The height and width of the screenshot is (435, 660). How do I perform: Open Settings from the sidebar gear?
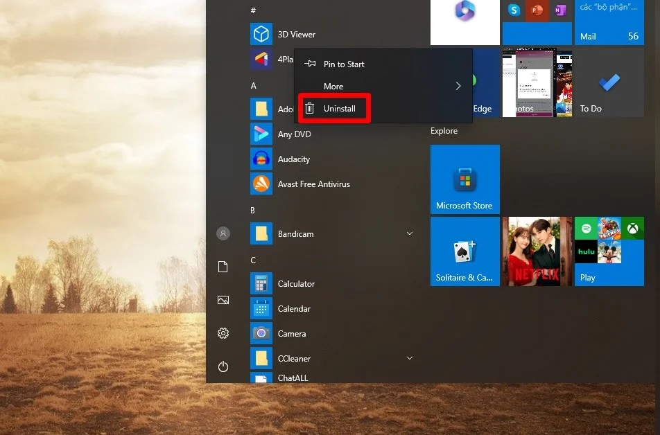223,333
